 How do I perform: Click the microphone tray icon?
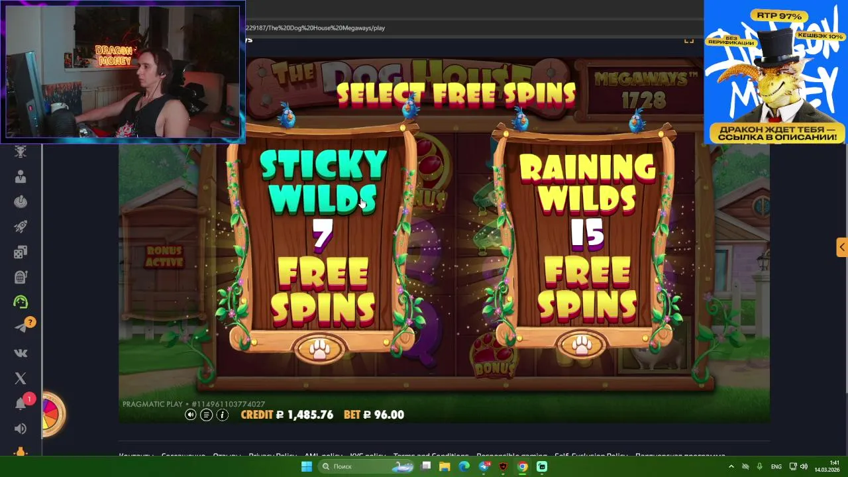[x=759, y=466]
